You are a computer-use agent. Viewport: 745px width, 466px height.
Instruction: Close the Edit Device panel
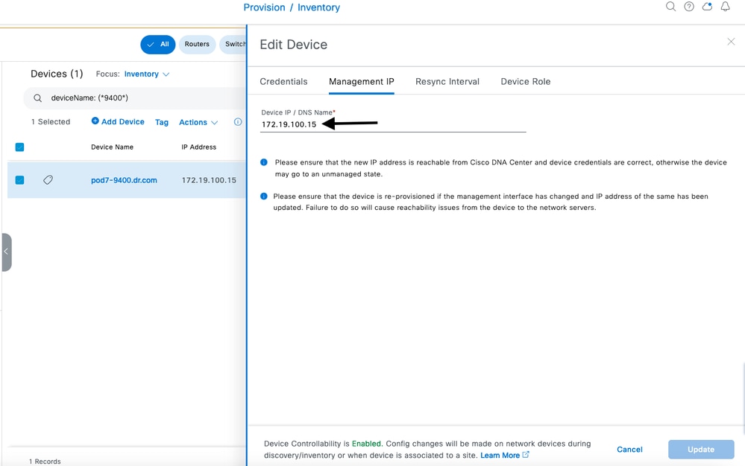(x=731, y=42)
